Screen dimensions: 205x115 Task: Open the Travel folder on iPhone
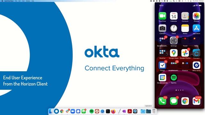click(x=185, y=41)
